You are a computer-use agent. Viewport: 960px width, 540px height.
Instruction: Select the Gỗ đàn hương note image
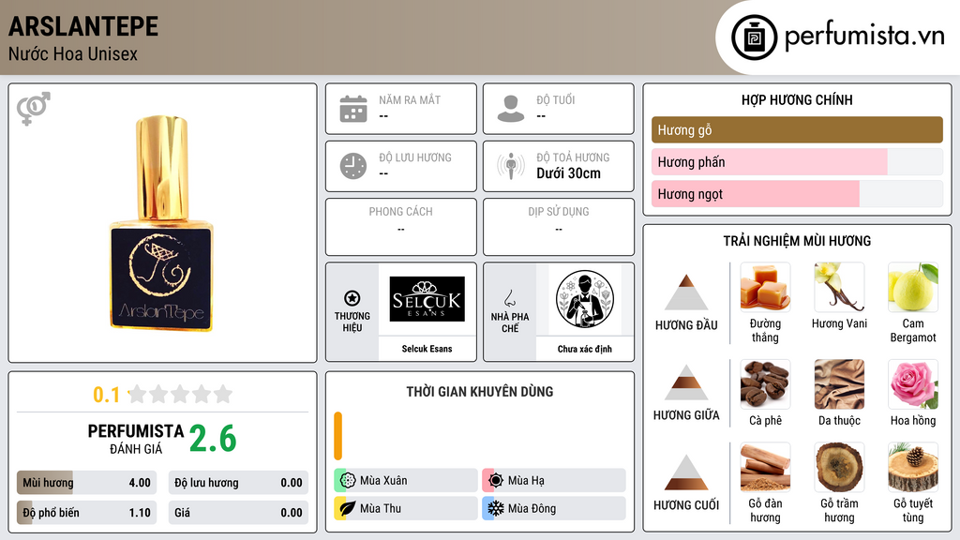(x=765, y=467)
